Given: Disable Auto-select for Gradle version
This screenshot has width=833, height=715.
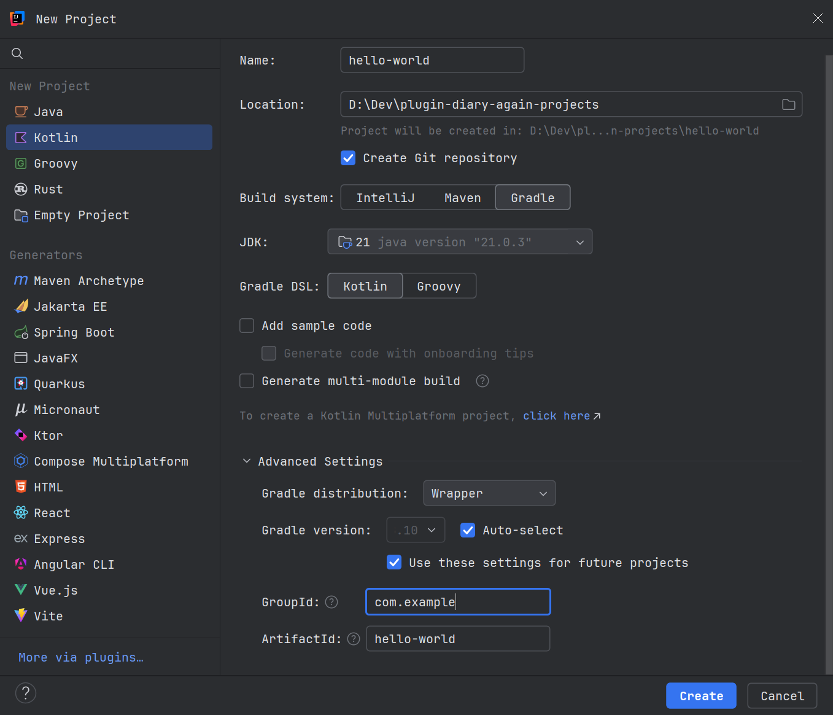Looking at the screenshot, I should pyautogui.click(x=468, y=530).
